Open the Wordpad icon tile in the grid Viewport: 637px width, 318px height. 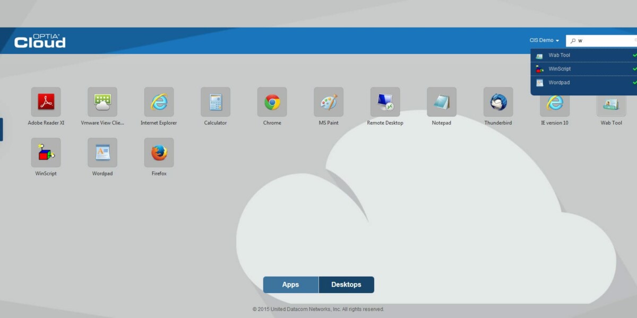click(102, 153)
